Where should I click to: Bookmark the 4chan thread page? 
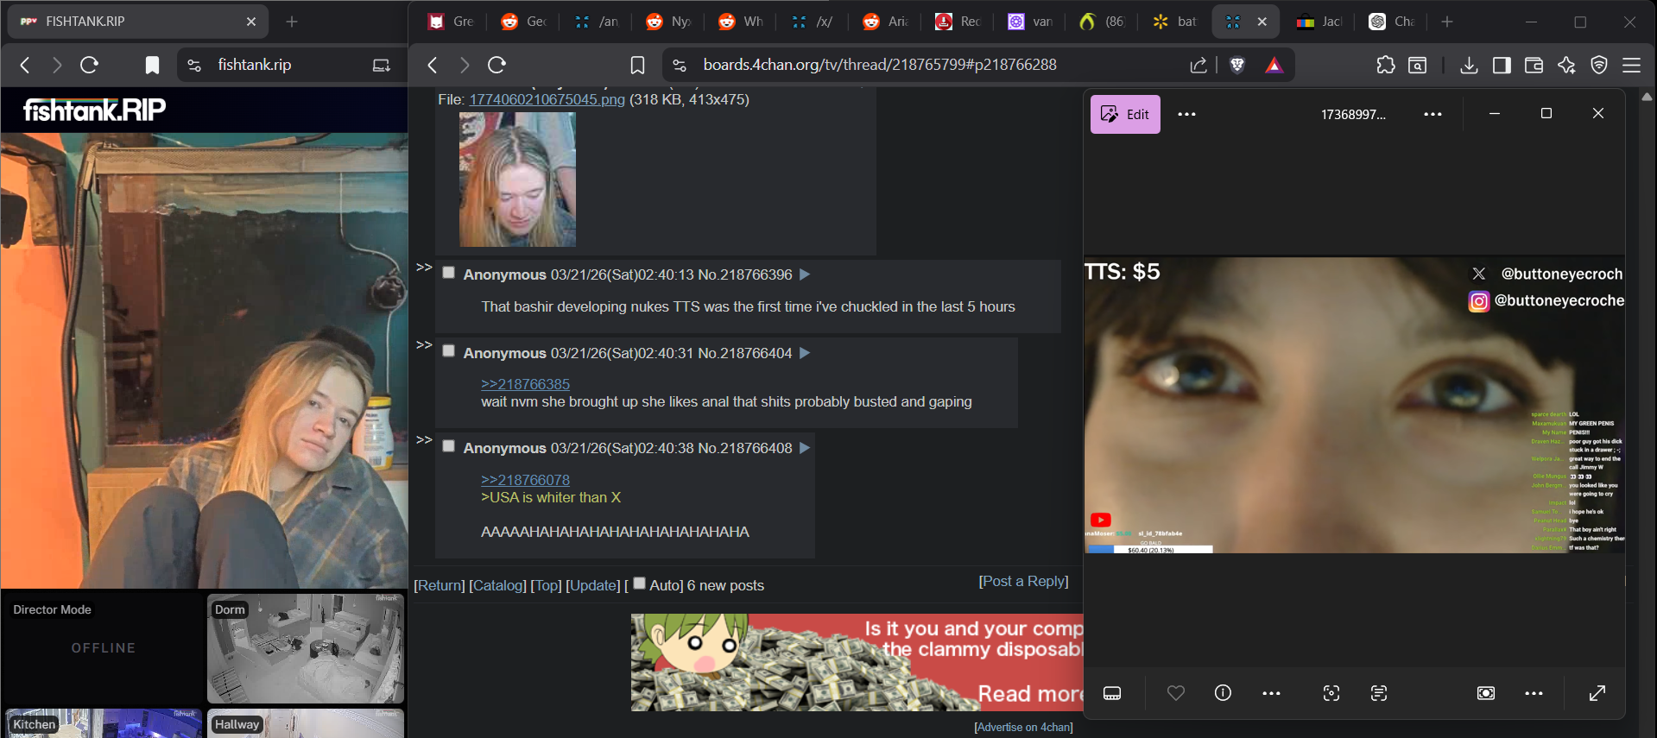[637, 65]
